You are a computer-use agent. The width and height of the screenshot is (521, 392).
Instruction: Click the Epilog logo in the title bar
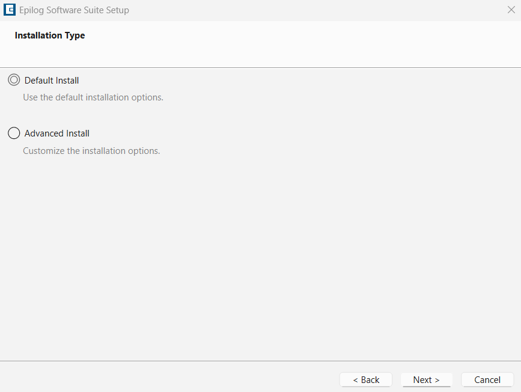point(10,10)
